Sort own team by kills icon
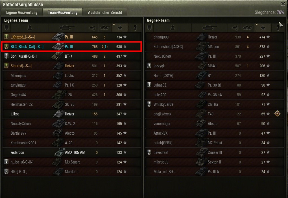Viewport: 288px width, 198px height. pyautogui.click(x=105, y=28)
